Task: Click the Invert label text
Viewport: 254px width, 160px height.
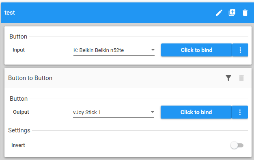Action: pos(18,145)
